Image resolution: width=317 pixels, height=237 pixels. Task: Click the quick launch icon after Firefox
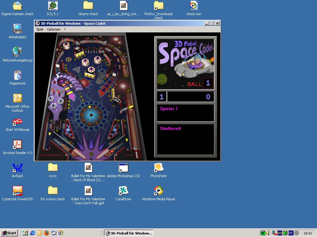[54, 233]
